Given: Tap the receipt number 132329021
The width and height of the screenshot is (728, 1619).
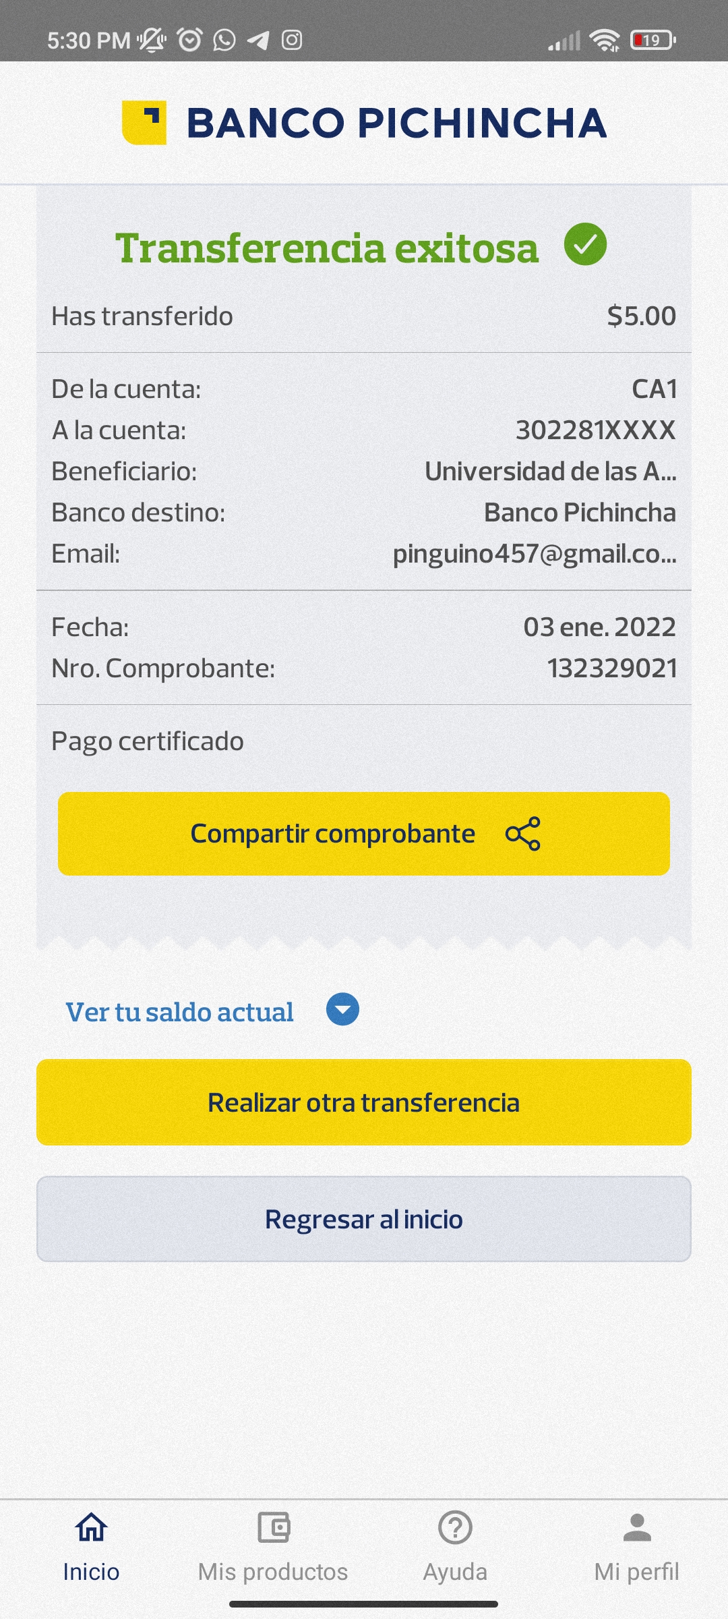Looking at the screenshot, I should pyautogui.click(x=611, y=669).
